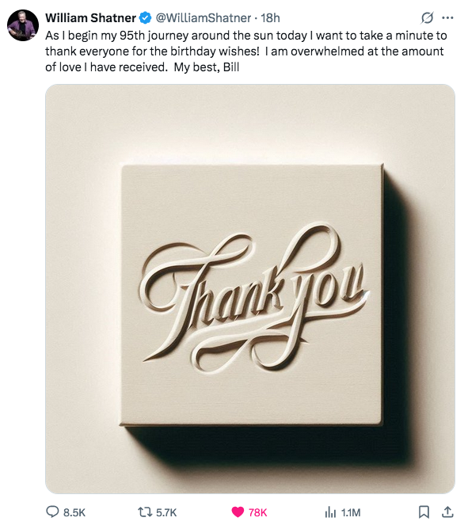This screenshot has height=529, width=468.
Task: Click the tweet text about birthday wishes
Action: click(246, 51)
